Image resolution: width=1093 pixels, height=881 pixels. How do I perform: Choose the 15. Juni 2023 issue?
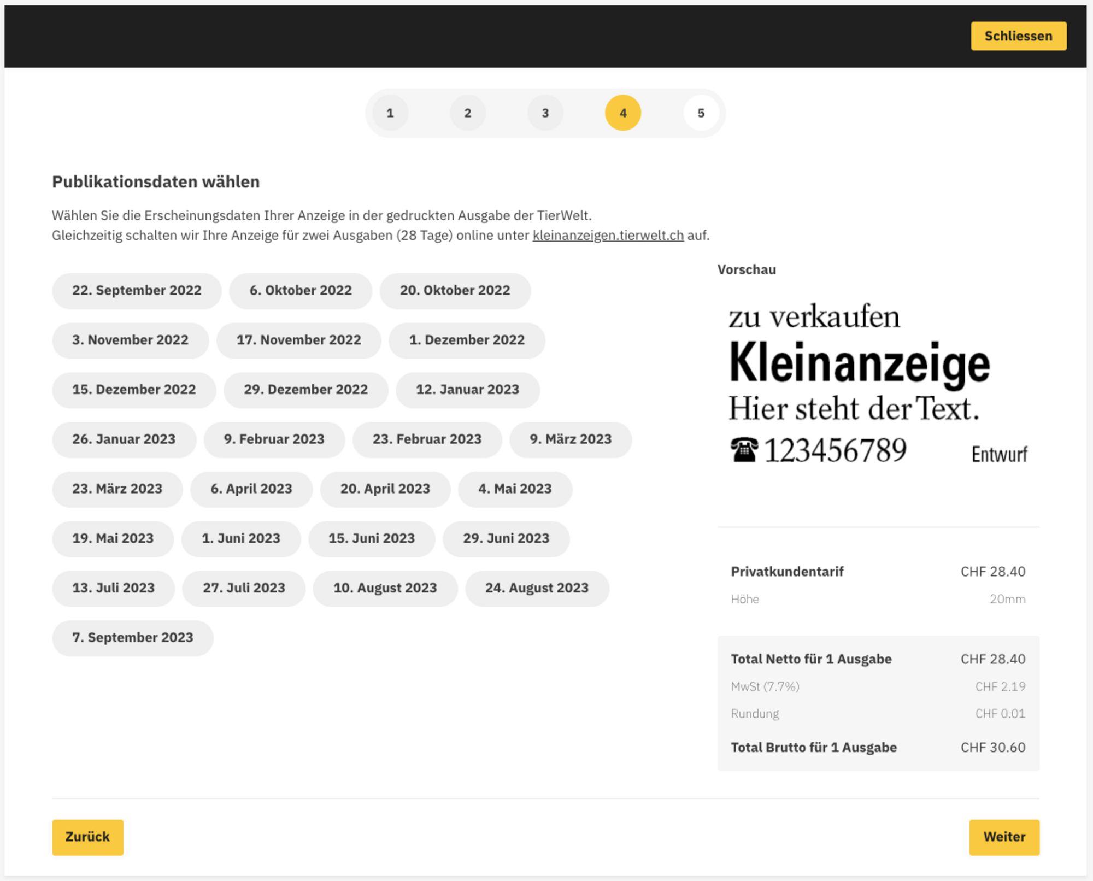(372, 539)
